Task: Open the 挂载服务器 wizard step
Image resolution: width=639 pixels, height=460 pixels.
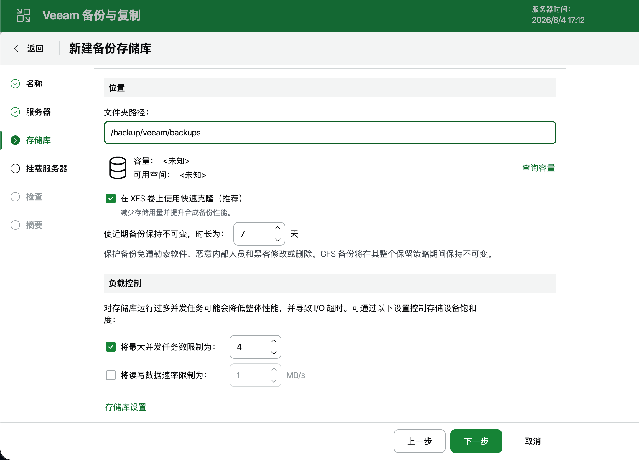Action: (47, 168)
